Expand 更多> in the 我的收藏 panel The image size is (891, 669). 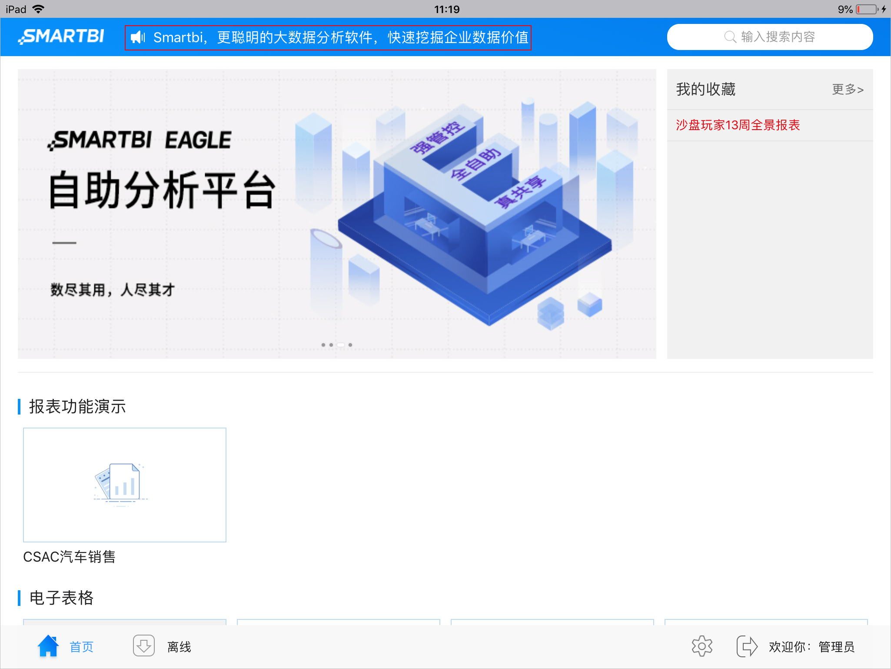coord(848,89)
